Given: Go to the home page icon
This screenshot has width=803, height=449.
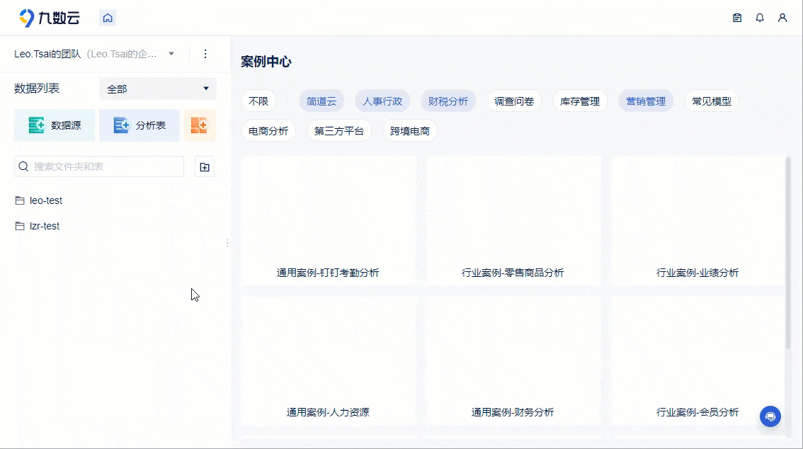Looking at the screenshot, I should point(108,18).
